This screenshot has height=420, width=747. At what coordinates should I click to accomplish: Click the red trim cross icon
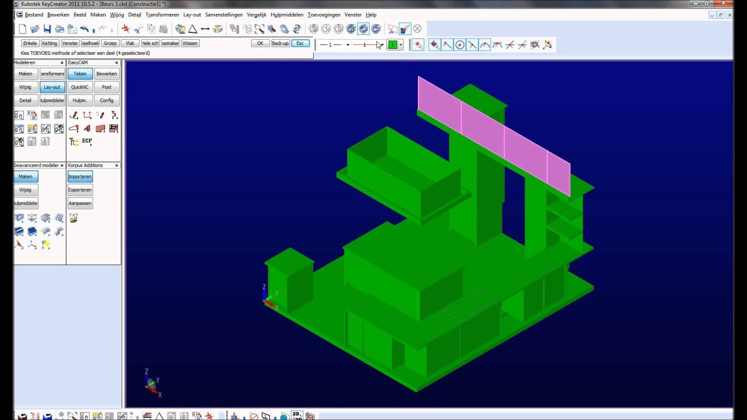tap(125, 29)
